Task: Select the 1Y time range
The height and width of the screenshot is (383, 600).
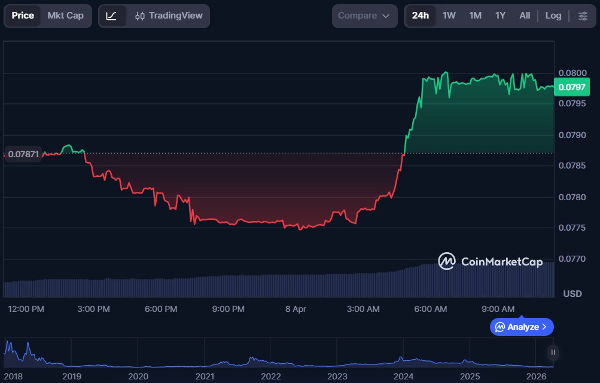Action: click(x=500, y=16)
